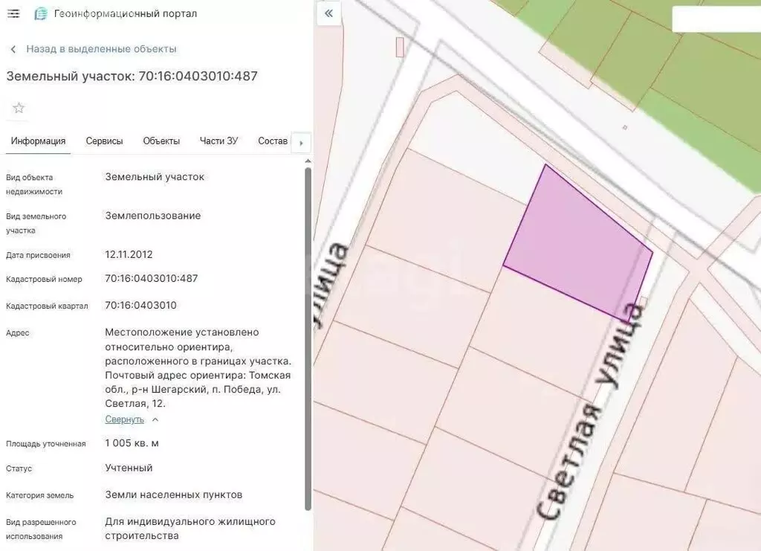Click Назад в выделенные объекты link
Image resolution: width=761 pixels, height=551 pixels.
pos(101,49)
